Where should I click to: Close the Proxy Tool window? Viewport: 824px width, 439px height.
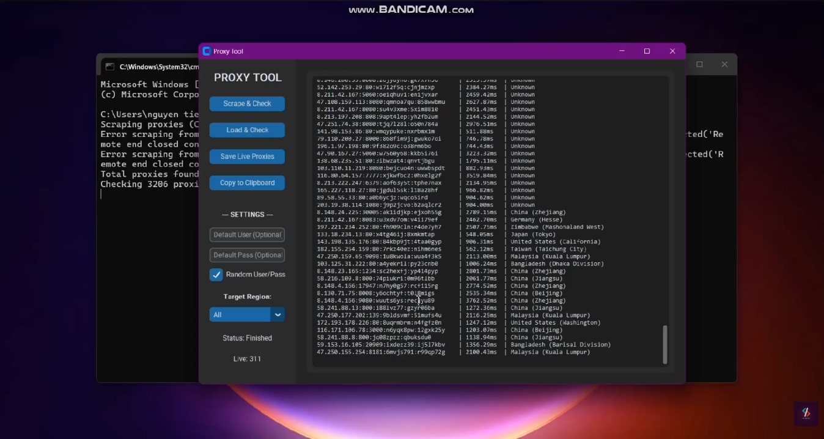pos(672,51)
